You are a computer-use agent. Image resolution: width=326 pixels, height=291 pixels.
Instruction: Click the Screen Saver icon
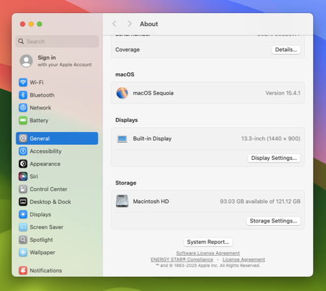23,227
